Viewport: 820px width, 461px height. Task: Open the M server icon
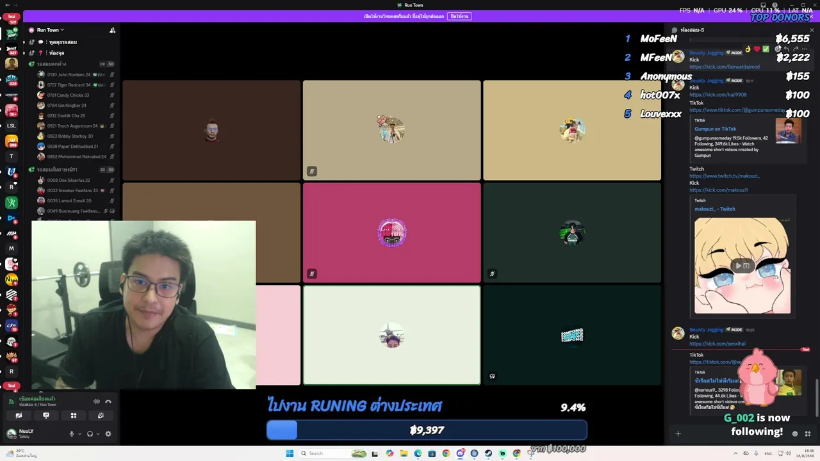tap(11, 248)
